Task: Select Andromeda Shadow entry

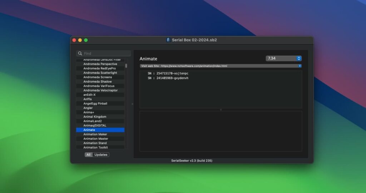Action: [x=100, y=82]
